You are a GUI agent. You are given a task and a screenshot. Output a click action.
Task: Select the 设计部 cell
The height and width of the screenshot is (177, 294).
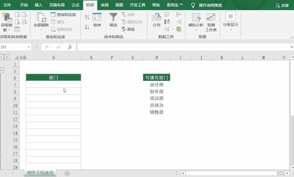click(157, 85)
